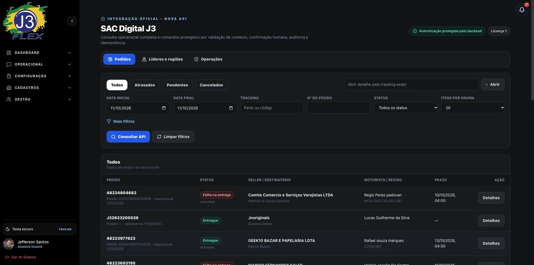Click the Cadastros building icon
Image resolution: width=534 pixels, height=265 pixels.
(x=9, y=88)
